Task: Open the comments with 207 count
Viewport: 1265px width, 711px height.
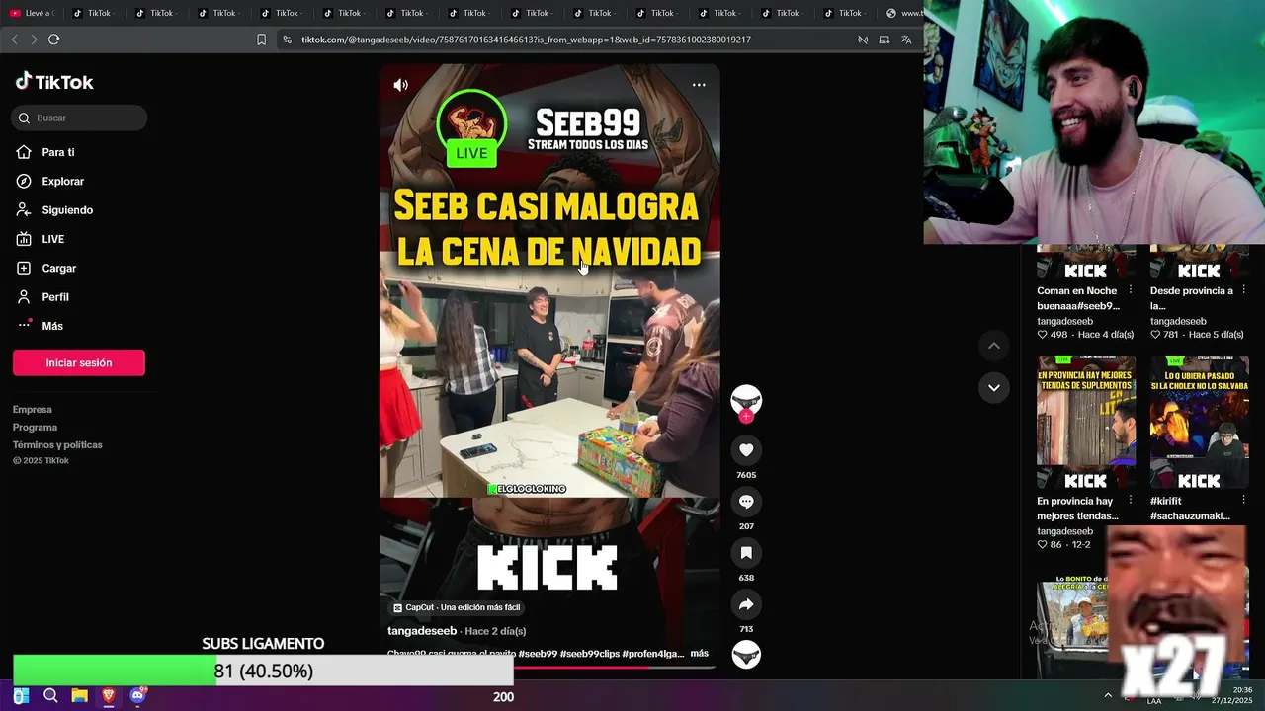Action: tap(746, 502)
